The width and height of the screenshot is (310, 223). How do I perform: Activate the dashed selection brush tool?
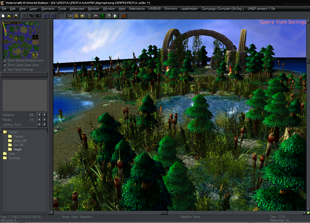(62, 16)
